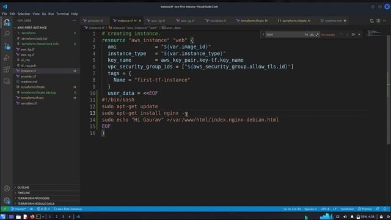Image resolution: width=391 pixels, height=220 pixels.
Task: Select Terraform language mode in status bar
Action: (x=347, y=209)
